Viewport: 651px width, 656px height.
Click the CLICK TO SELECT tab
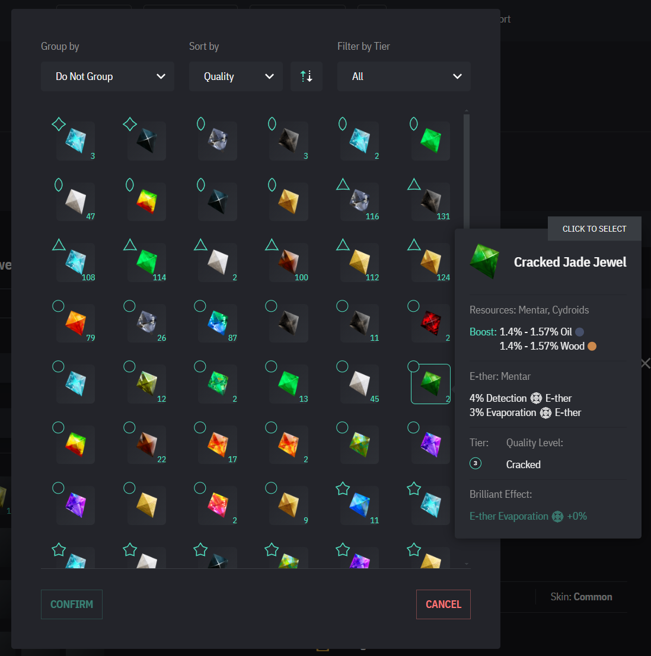click(594, 229)
